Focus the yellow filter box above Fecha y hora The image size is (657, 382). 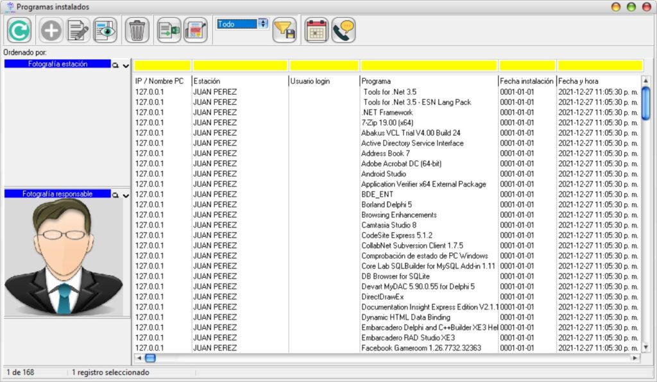click(x=600, y=65)
